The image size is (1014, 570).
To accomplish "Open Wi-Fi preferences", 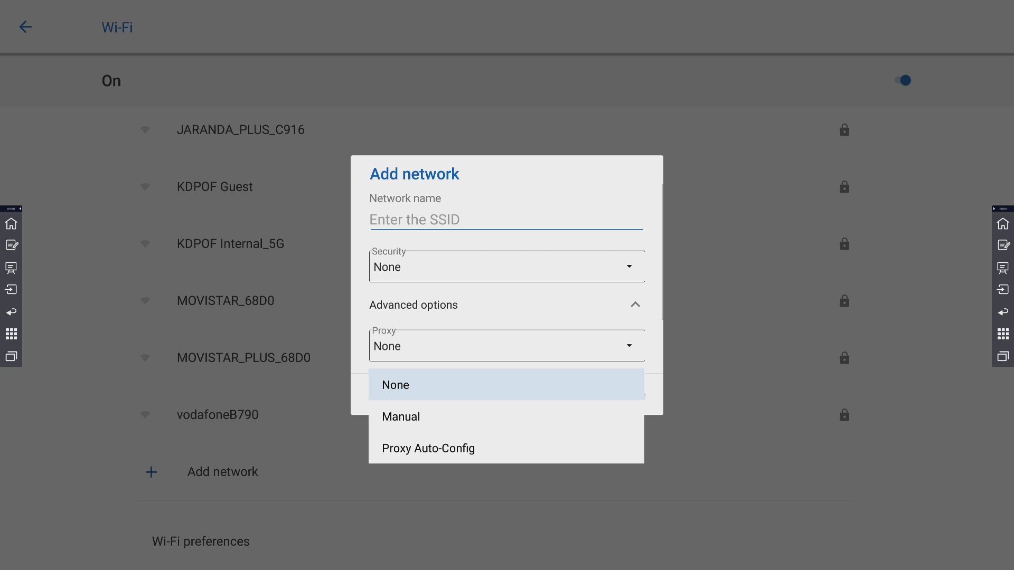I will coord(201,541).
